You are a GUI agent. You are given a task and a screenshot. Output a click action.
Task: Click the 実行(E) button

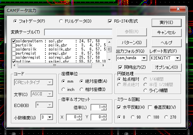click(166, 23)
